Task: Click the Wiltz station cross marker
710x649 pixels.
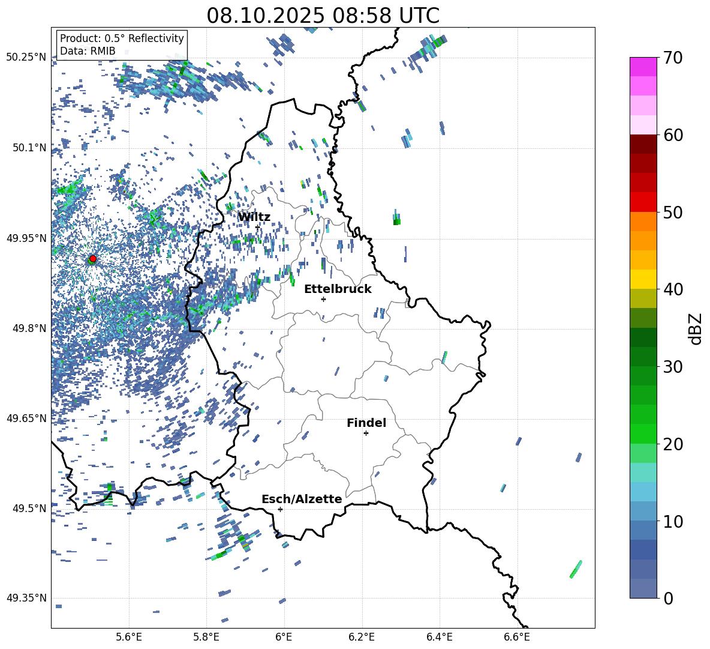Action: point(258,227)
